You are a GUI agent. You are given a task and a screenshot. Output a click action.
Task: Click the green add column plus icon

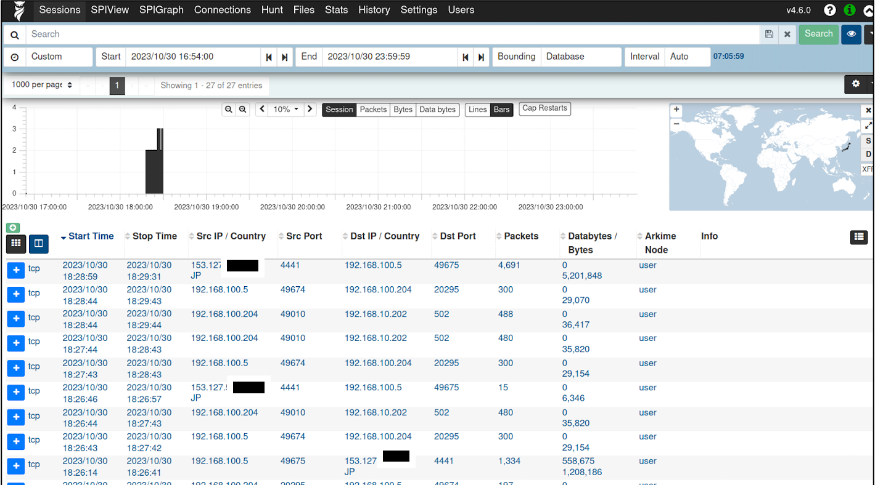[12, 228]
